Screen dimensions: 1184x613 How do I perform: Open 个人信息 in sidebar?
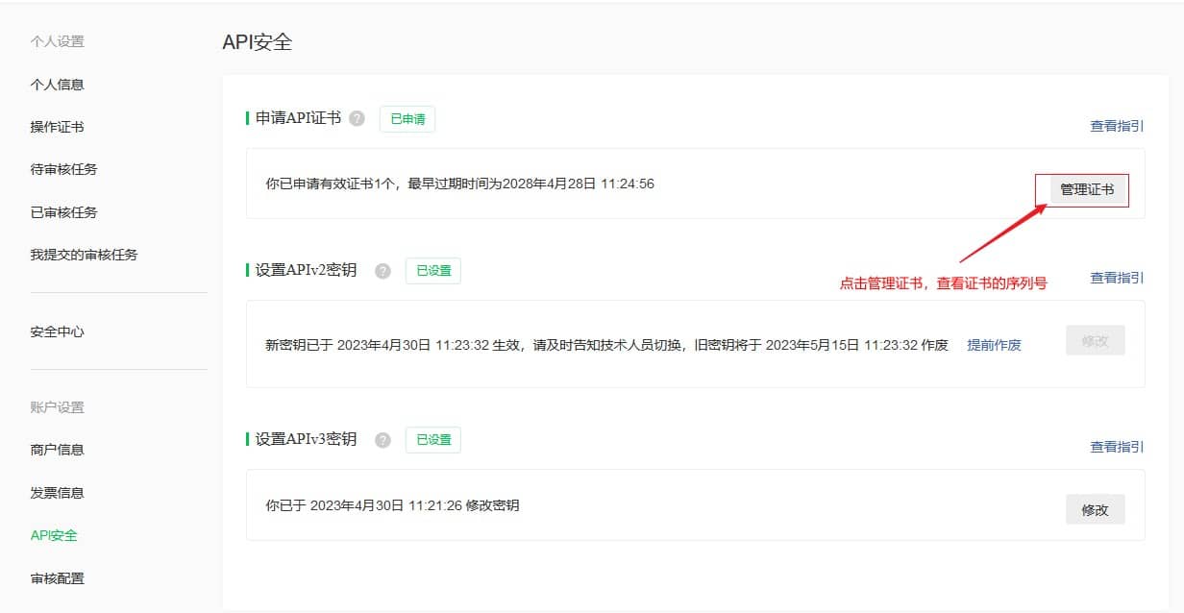pyautogui.click(x=58, y=85)
